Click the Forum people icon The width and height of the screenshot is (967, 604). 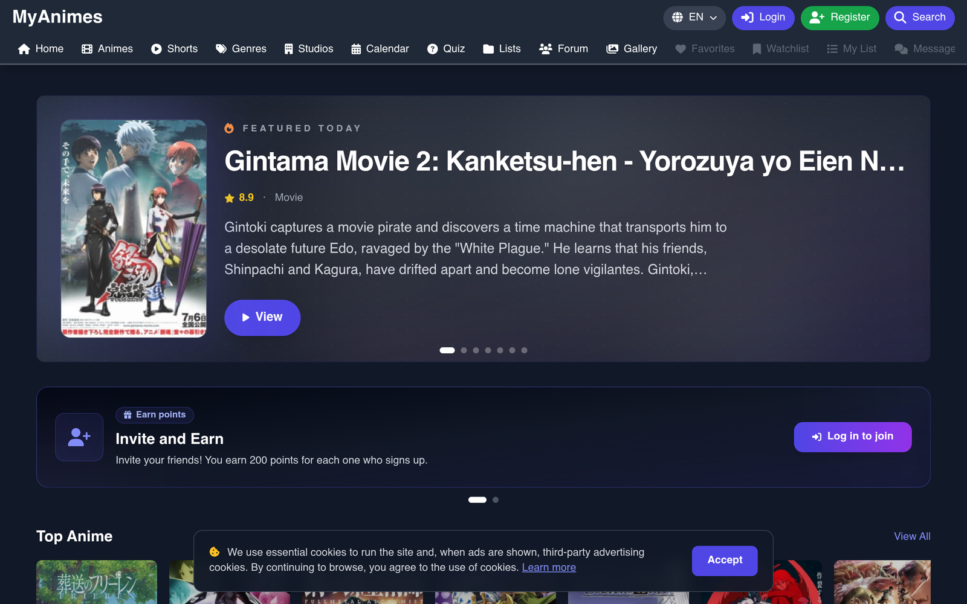coord(546,49)
